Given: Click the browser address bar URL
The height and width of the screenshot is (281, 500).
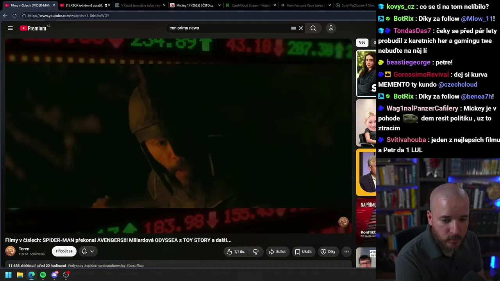Looking at the screenshot, I should click(x=68, y=16).
